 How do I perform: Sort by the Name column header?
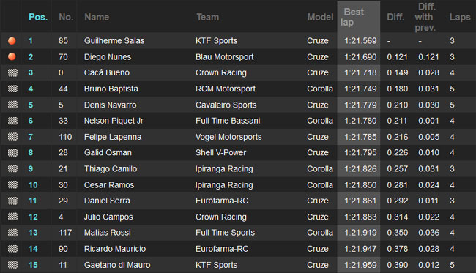97,17
